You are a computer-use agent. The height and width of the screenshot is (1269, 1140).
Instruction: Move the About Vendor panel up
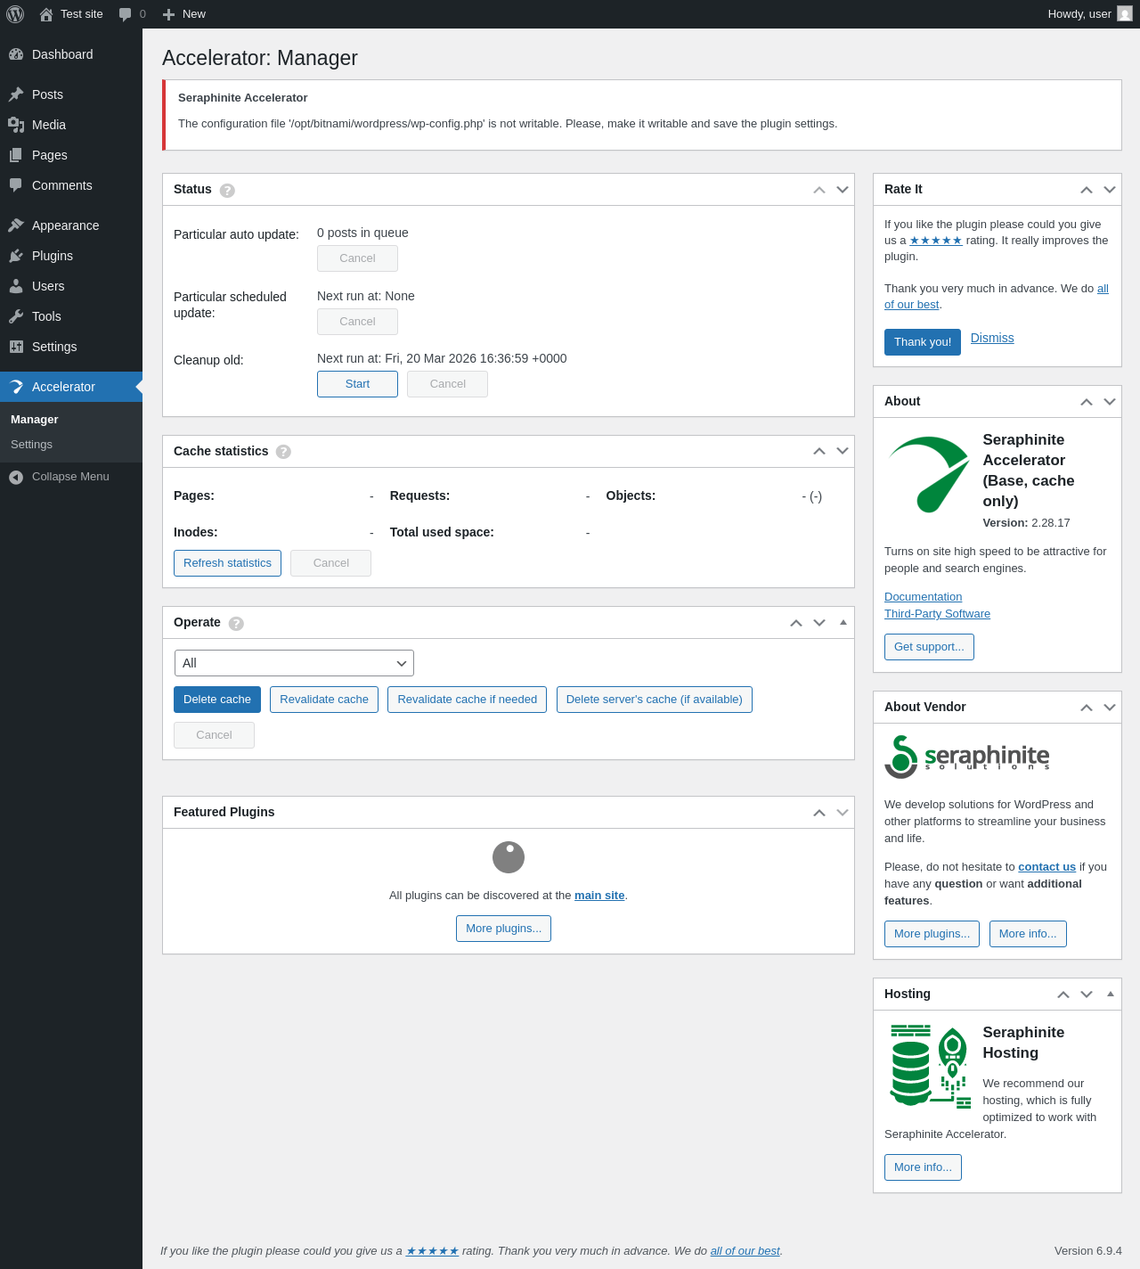(x=1087, y=708)
